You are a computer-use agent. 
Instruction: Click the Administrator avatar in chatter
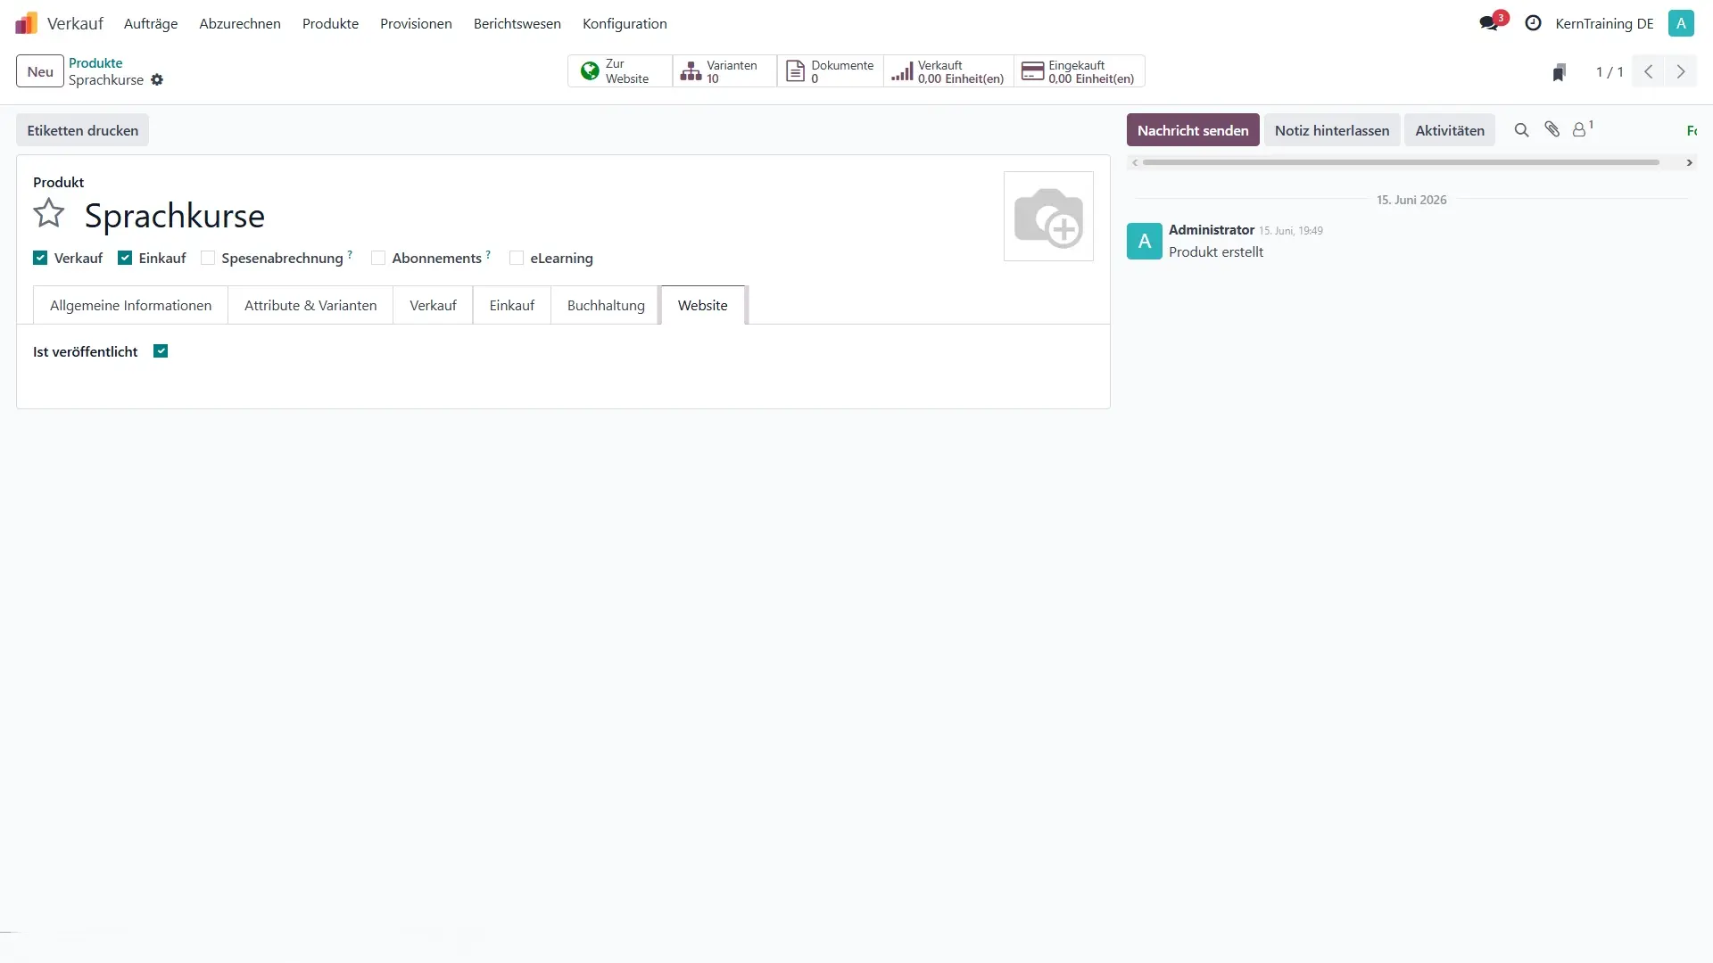tap(1145, 241)
